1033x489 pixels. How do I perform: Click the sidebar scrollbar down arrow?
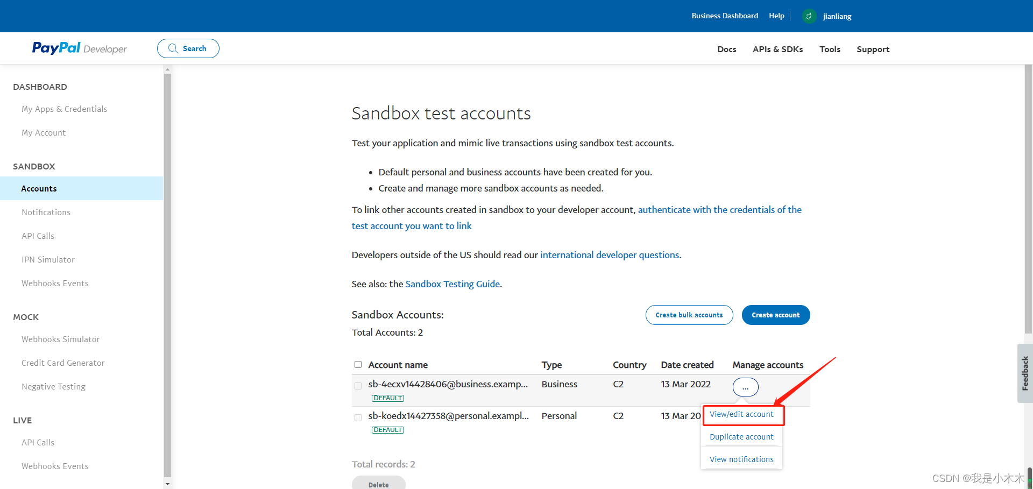[x=167, y=484]
